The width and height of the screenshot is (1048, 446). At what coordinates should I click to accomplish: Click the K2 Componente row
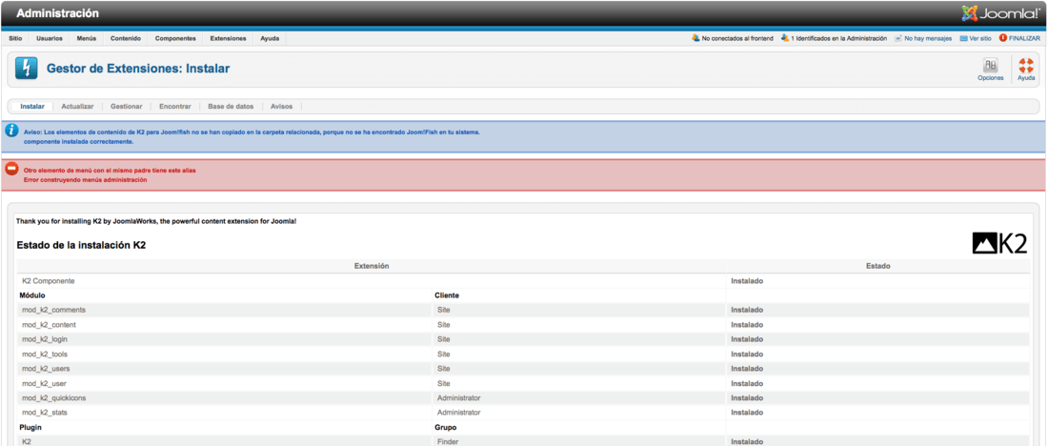pyautogui.click(x=523, y=281)
